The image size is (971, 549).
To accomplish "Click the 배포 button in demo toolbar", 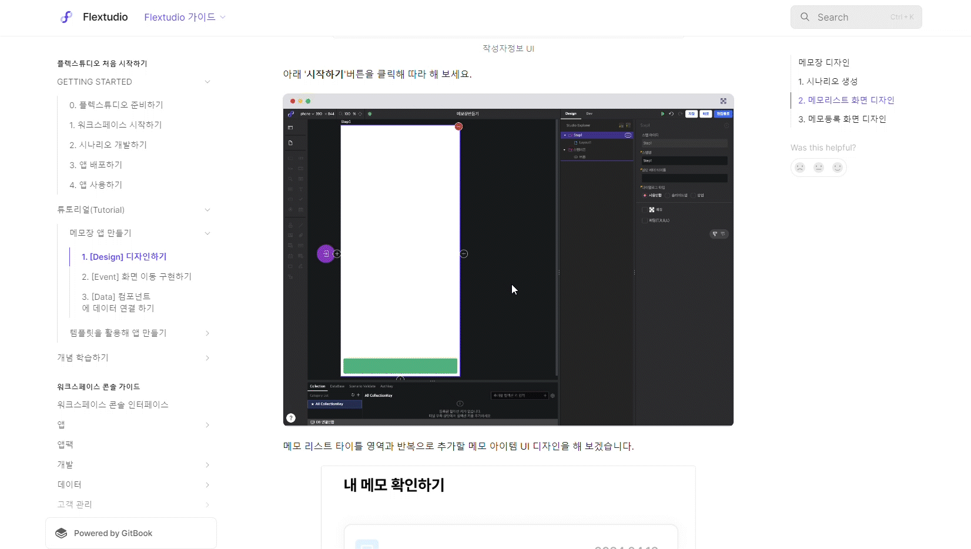I will [706, 113].
